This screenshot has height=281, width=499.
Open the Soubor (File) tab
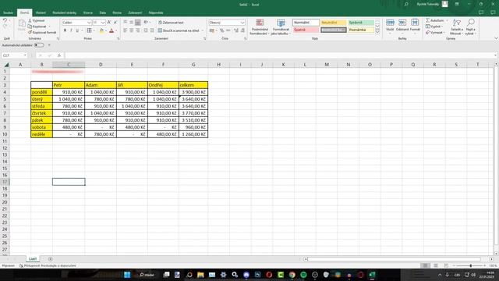tap(8, 12)
